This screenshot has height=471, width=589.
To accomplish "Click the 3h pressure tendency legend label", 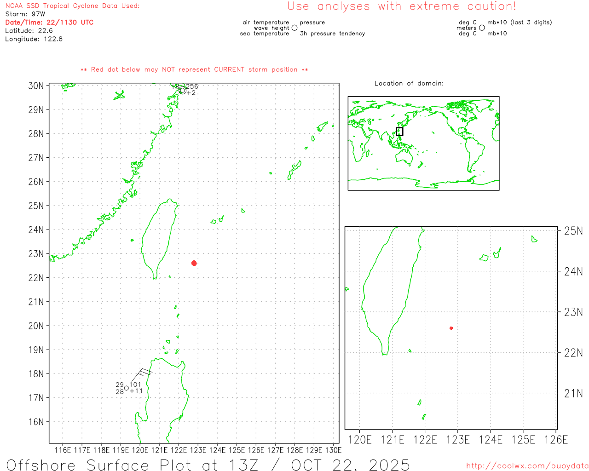I will click(332, 34).
